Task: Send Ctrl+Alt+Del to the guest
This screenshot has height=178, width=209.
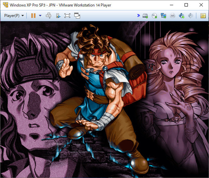Action: (x=49, y=16)
